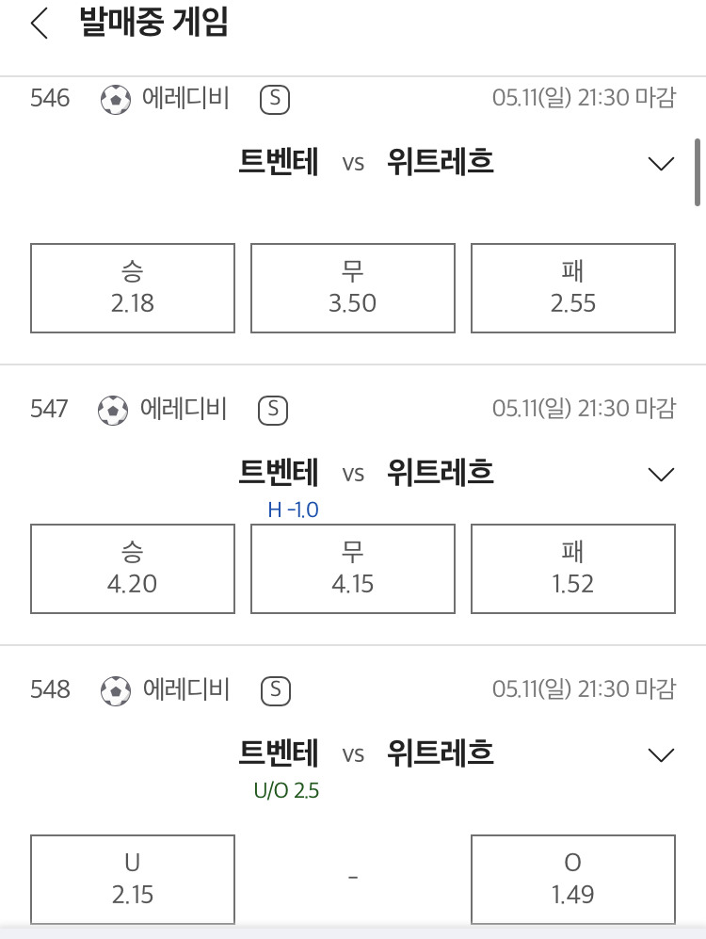Tap the S badge on game 548
The image size is (706, 939).
point(276,691)
